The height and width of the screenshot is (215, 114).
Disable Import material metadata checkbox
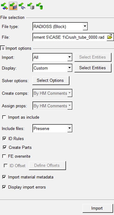(x=4, y=177)
